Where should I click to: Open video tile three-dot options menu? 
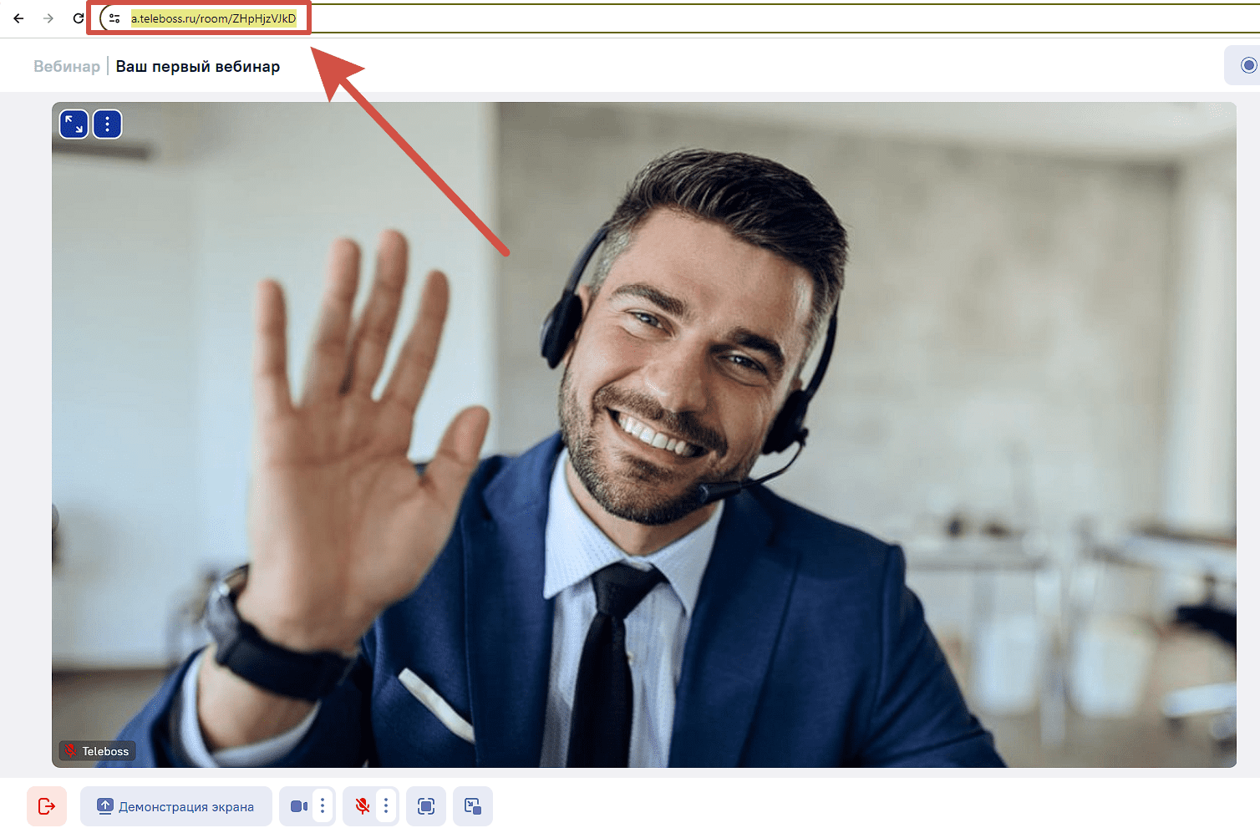(107, 124)
